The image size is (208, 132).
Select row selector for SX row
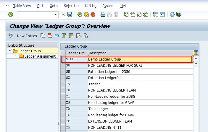pyautogui.click(x=63, y=78)
